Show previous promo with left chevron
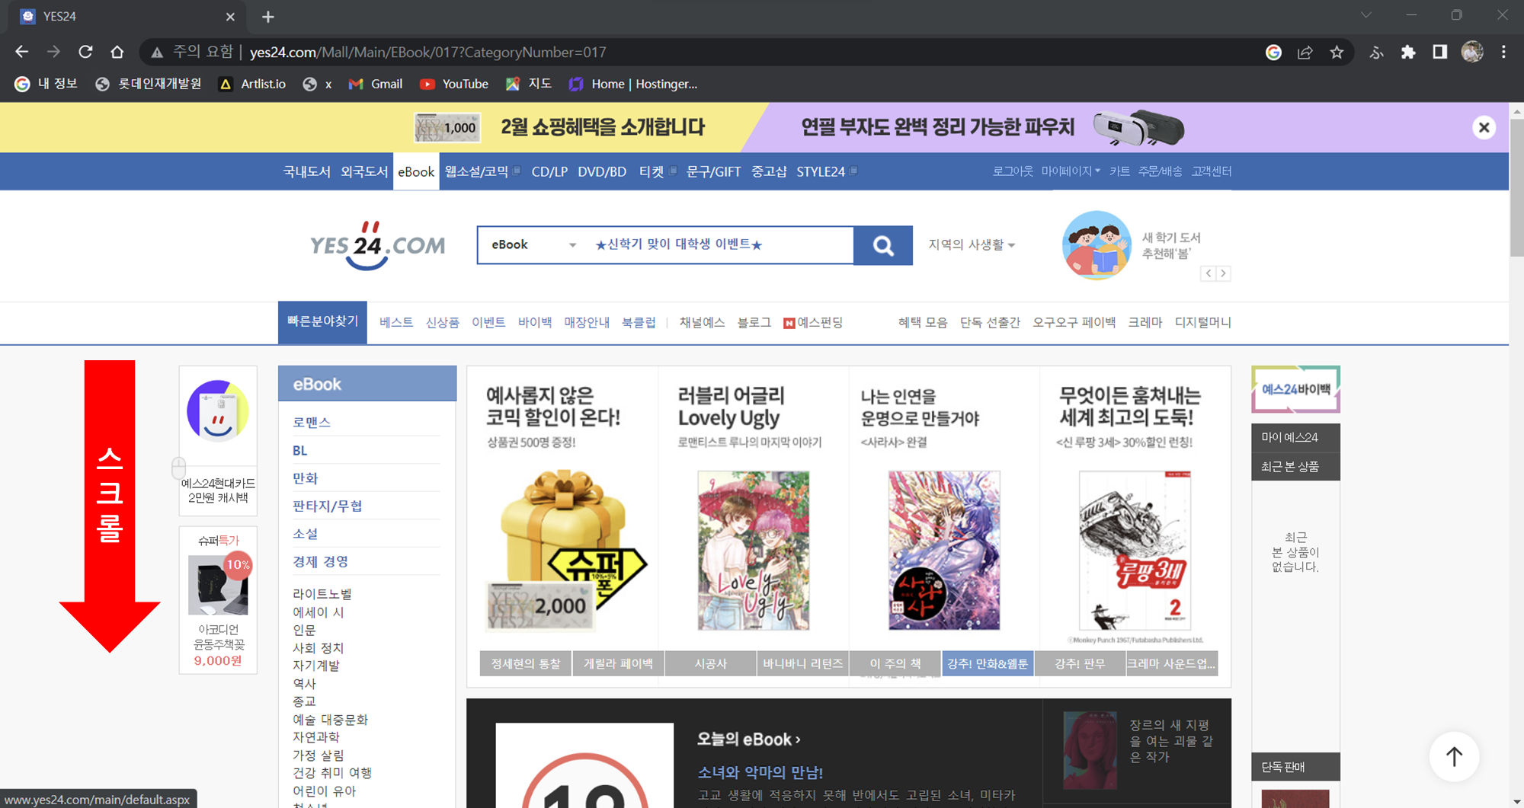This screenshot has width=1524, height=808. pos(1208,273)
